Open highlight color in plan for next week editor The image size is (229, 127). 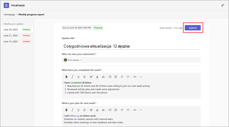pos(91,110)
